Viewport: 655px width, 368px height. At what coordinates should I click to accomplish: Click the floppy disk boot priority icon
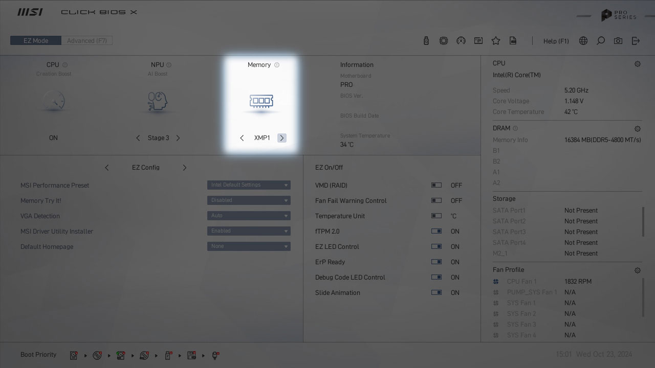click(x=191, y=355)
